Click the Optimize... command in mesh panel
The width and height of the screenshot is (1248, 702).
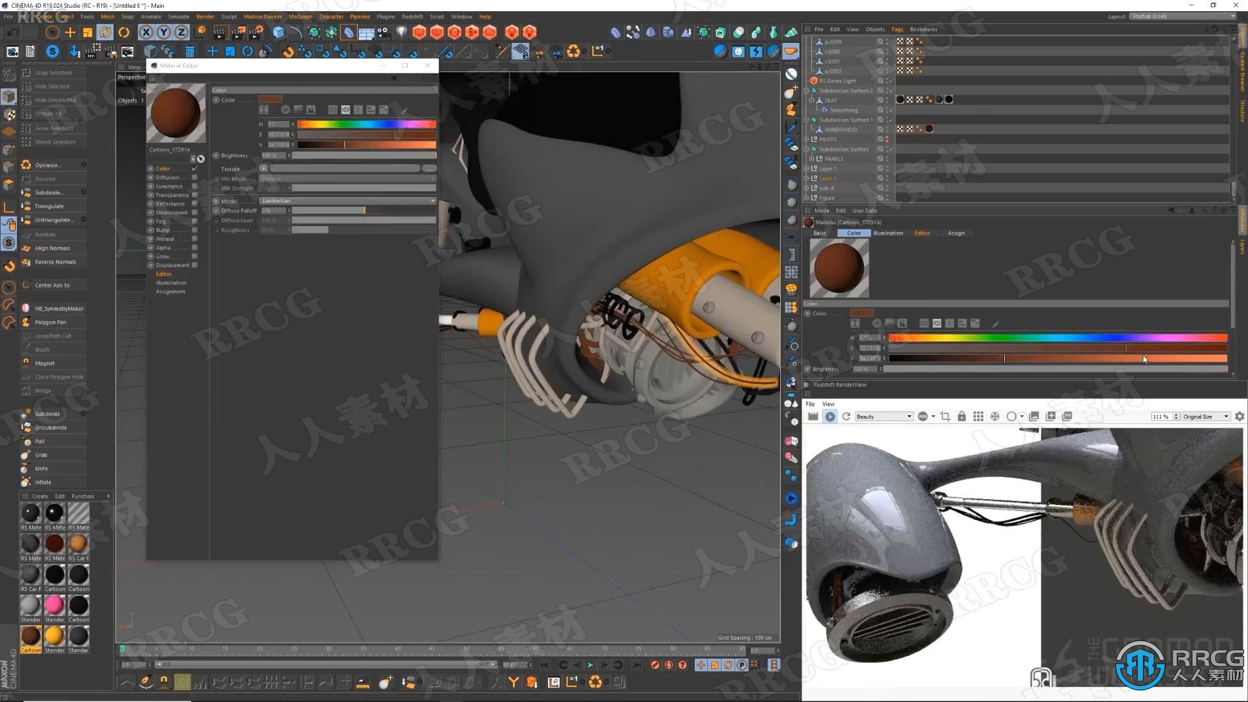[x=53, y=165]
